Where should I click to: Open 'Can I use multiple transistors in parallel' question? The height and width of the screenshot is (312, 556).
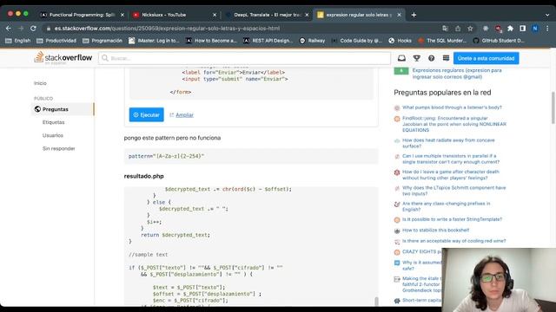coord(451,159)
